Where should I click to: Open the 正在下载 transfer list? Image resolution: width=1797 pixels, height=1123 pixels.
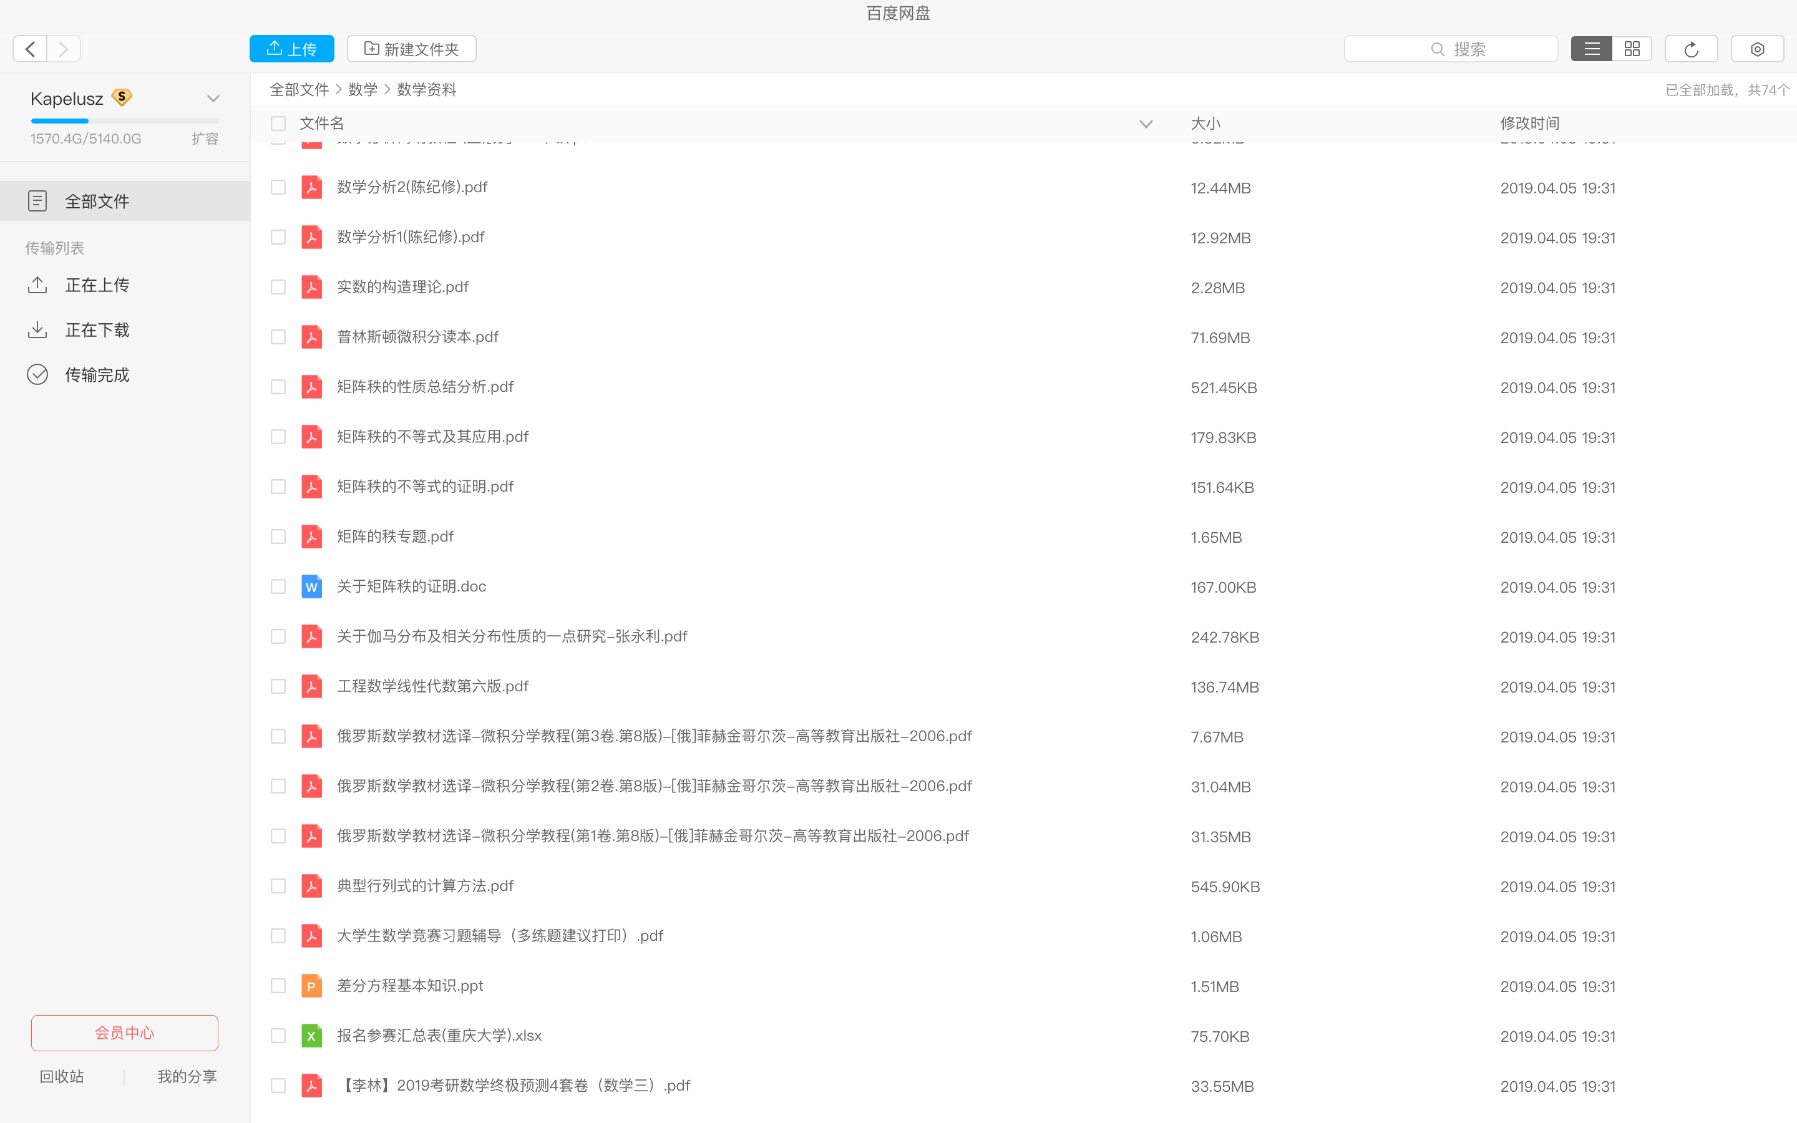[97, 330]
